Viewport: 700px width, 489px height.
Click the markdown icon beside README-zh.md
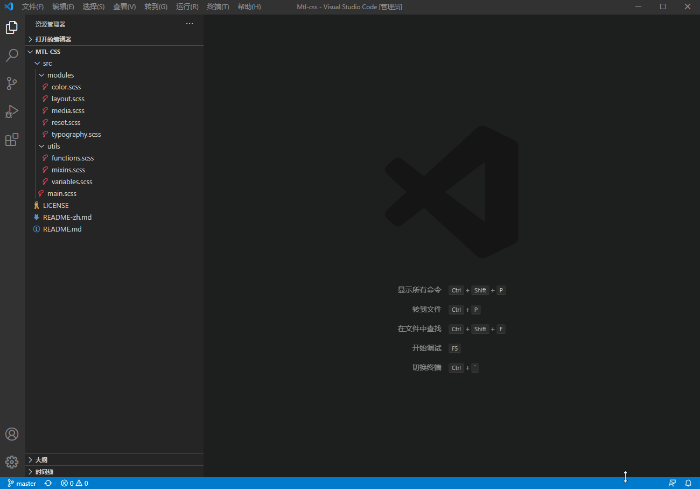point(37,217)
